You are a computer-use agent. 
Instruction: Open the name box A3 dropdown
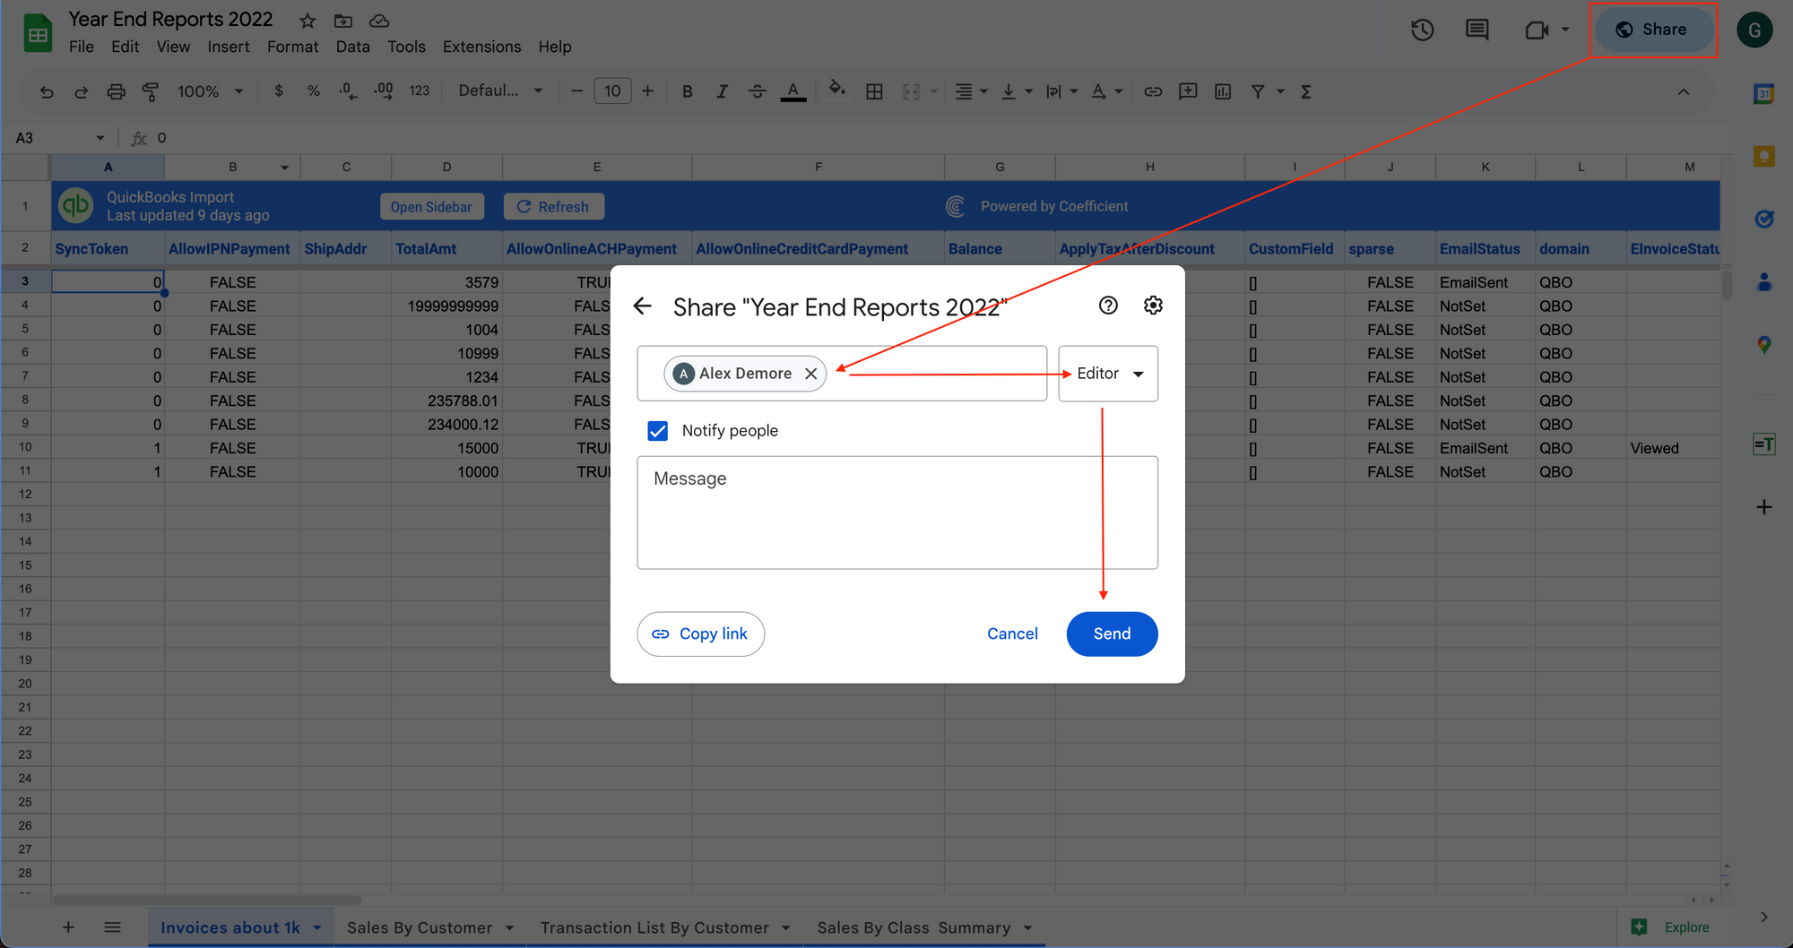pos(100,138)
